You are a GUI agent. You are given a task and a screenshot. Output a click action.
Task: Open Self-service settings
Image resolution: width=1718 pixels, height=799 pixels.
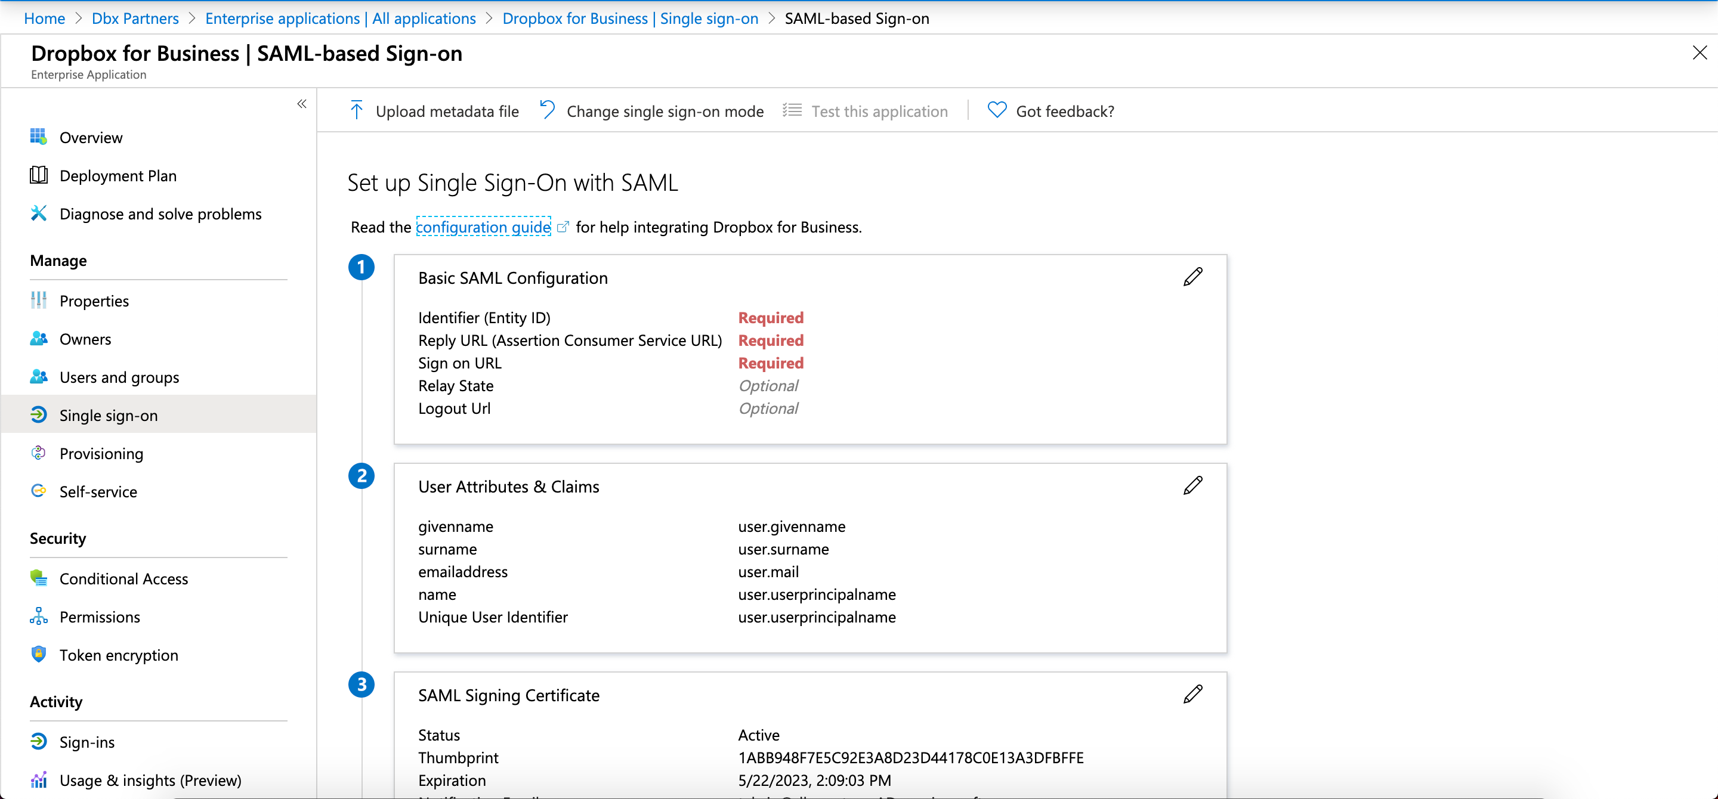(x=98, y=491)
